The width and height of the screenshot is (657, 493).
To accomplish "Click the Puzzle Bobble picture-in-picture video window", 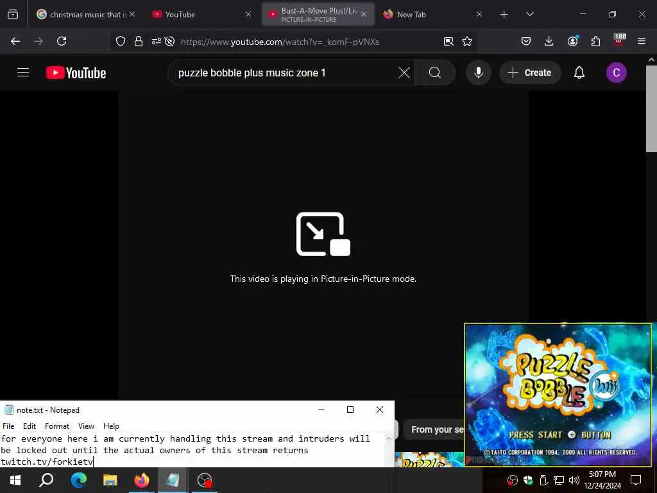I will [558, 395].
